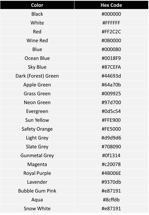Screen dimensions: 149x215
Task: Click hex code #64a70b
Action: pos(111,84)
